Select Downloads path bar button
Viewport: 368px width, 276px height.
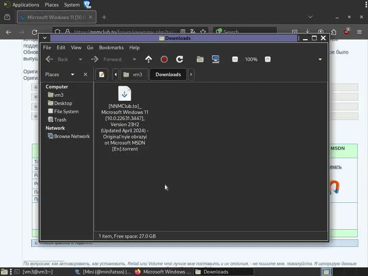[168, 74]
